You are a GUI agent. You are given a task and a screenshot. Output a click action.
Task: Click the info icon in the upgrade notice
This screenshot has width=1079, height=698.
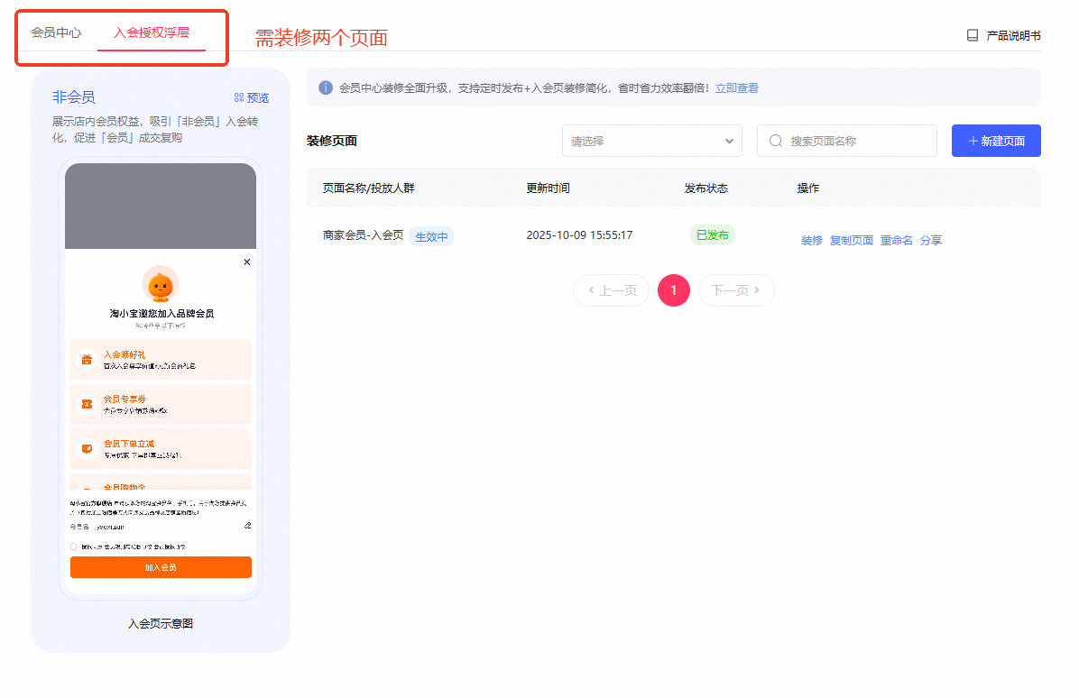click(x=326, y=87)
